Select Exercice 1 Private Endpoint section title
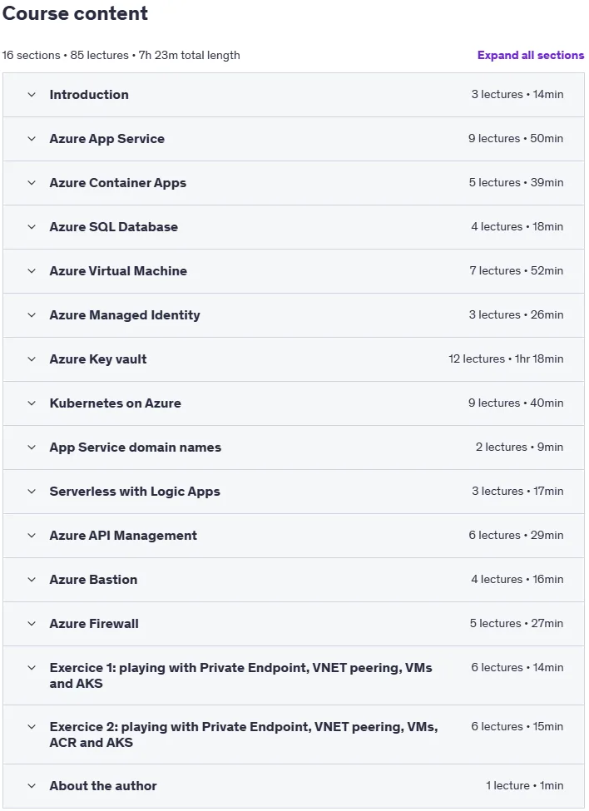This screenshot has height=811, width=589. 241,675
